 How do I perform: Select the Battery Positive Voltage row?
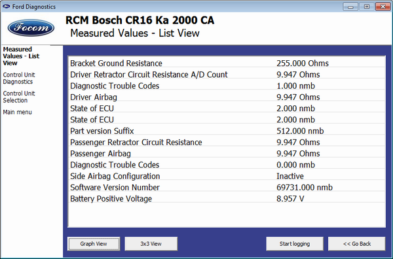227,199
